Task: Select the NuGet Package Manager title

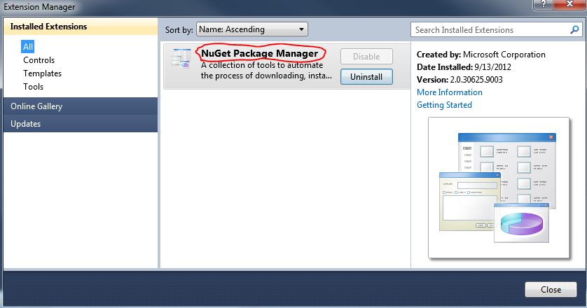Action: [x=259, y=53]
